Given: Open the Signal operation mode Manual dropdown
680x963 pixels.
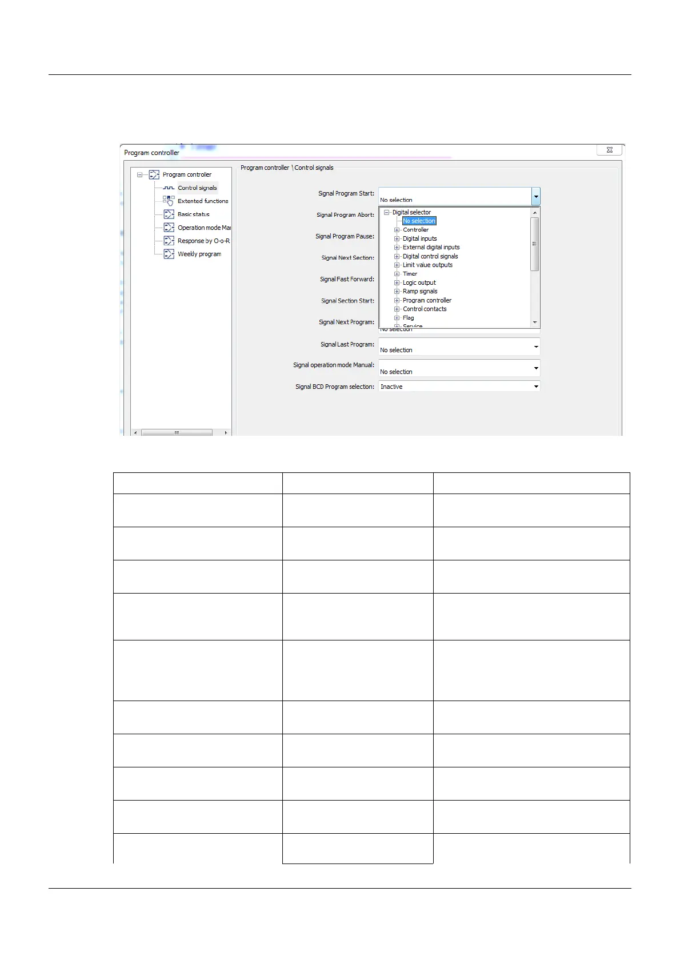Looking at the screenshot, I should (x=536, y=368).
